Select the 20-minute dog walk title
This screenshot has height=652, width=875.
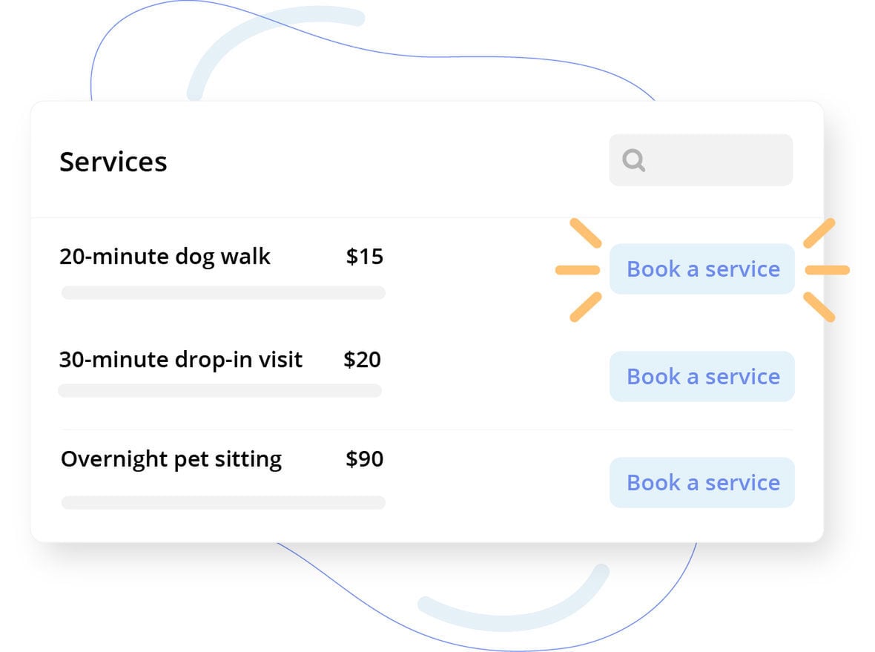(165, 257)
